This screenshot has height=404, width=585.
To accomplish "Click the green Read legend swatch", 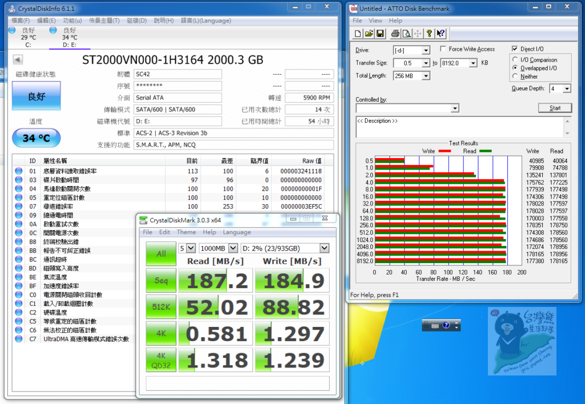I will [x=485, y=151].
